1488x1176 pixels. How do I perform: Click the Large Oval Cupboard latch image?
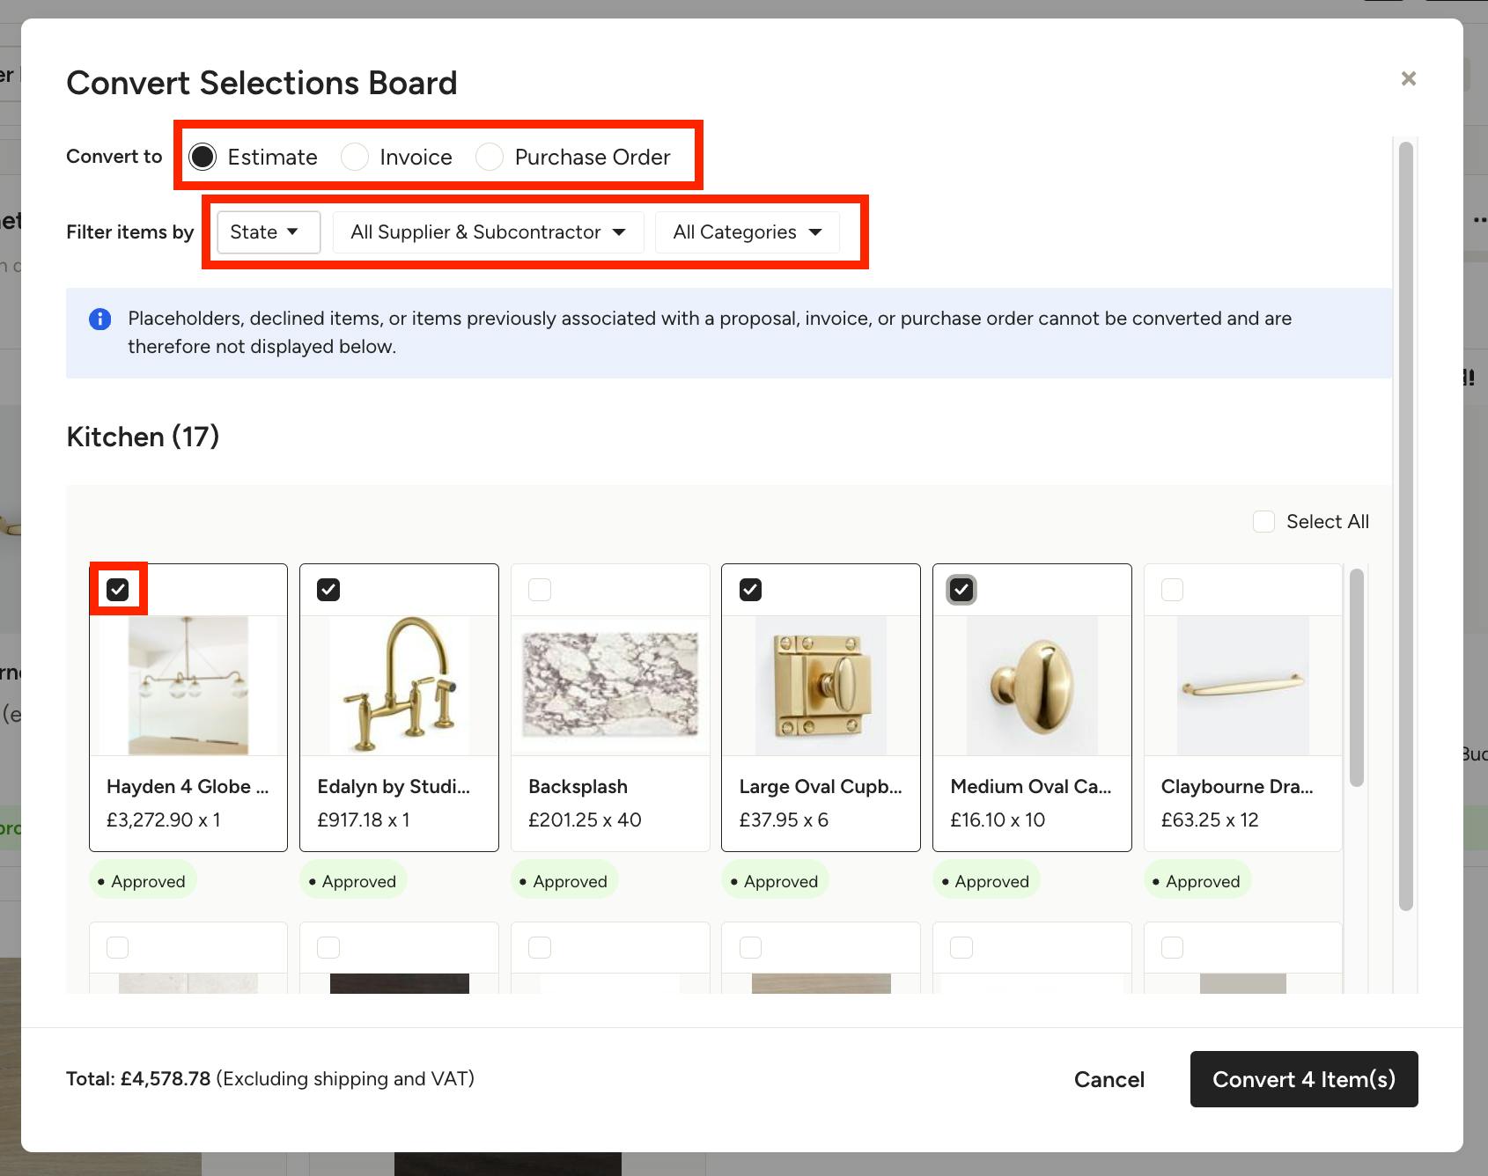821,685
